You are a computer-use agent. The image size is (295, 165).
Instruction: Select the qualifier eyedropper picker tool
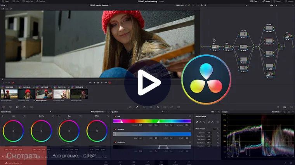point(137,106)
